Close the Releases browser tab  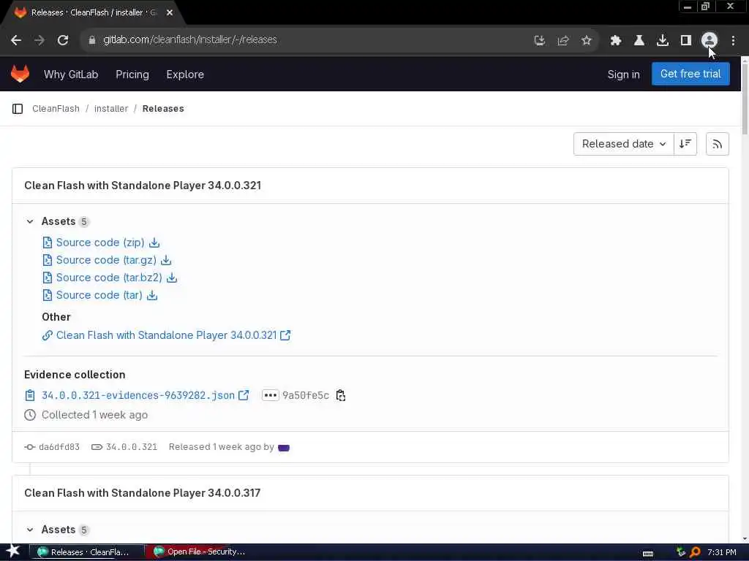(170, 13)
